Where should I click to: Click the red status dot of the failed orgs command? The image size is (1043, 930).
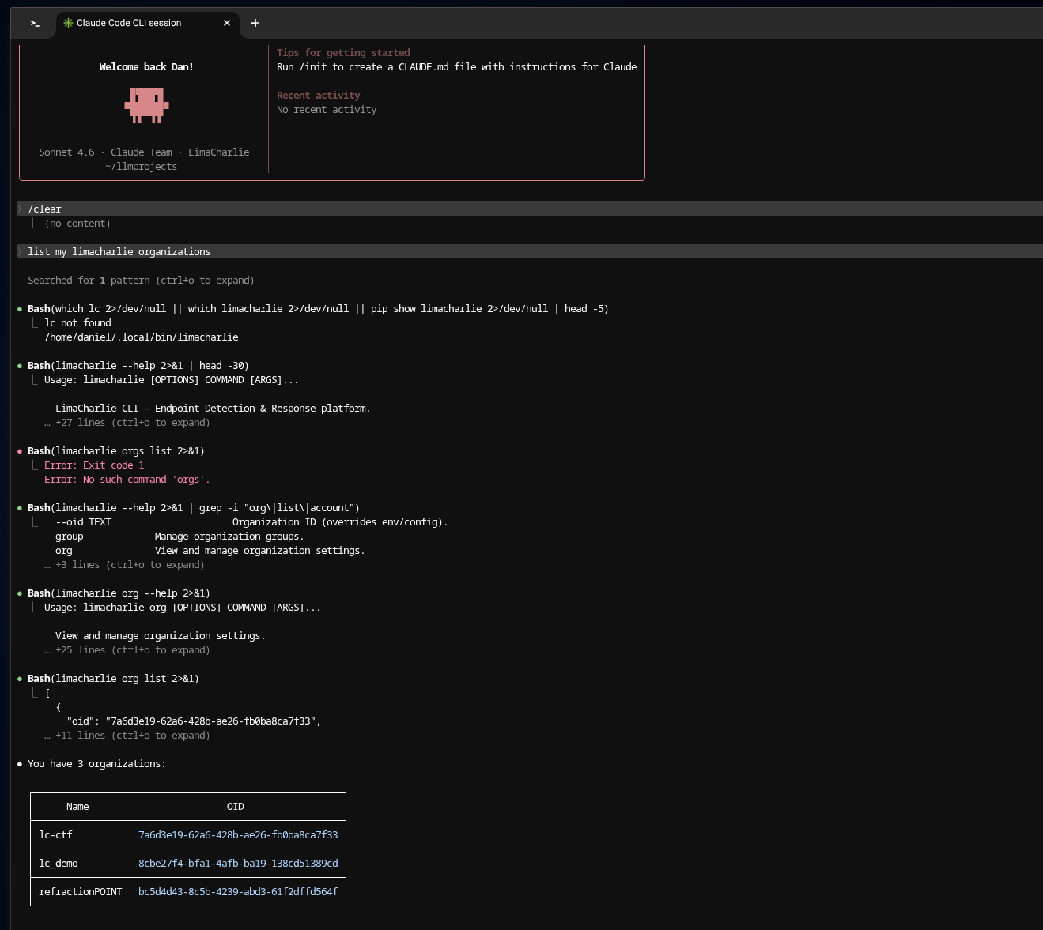coord(20,451)
